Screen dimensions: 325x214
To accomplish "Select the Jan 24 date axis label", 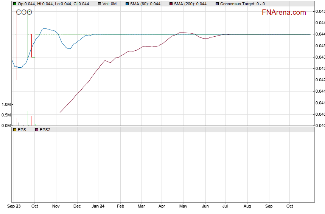I will click(x=98, y=206).
